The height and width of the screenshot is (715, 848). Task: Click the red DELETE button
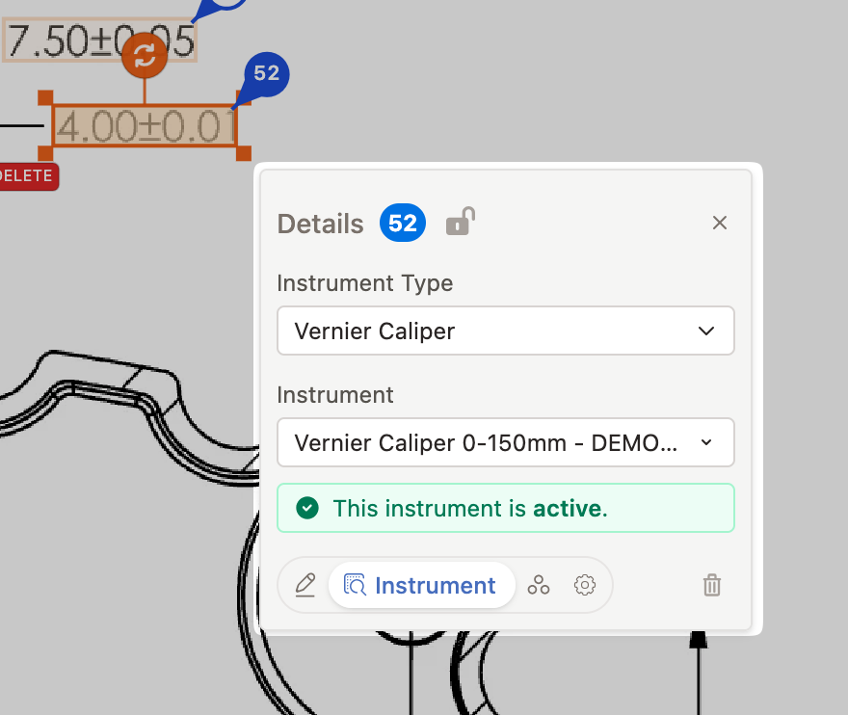click(x=27, y=176)
